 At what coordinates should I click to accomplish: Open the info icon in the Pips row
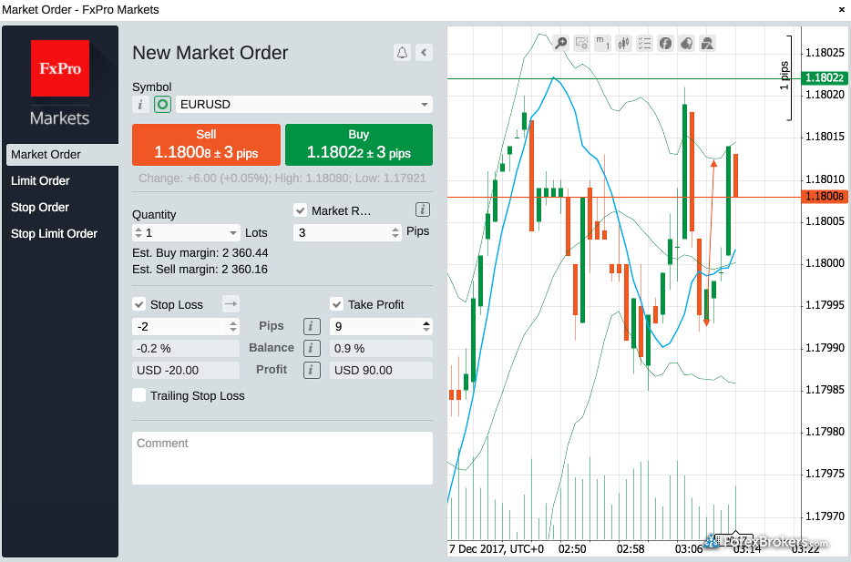312,326
